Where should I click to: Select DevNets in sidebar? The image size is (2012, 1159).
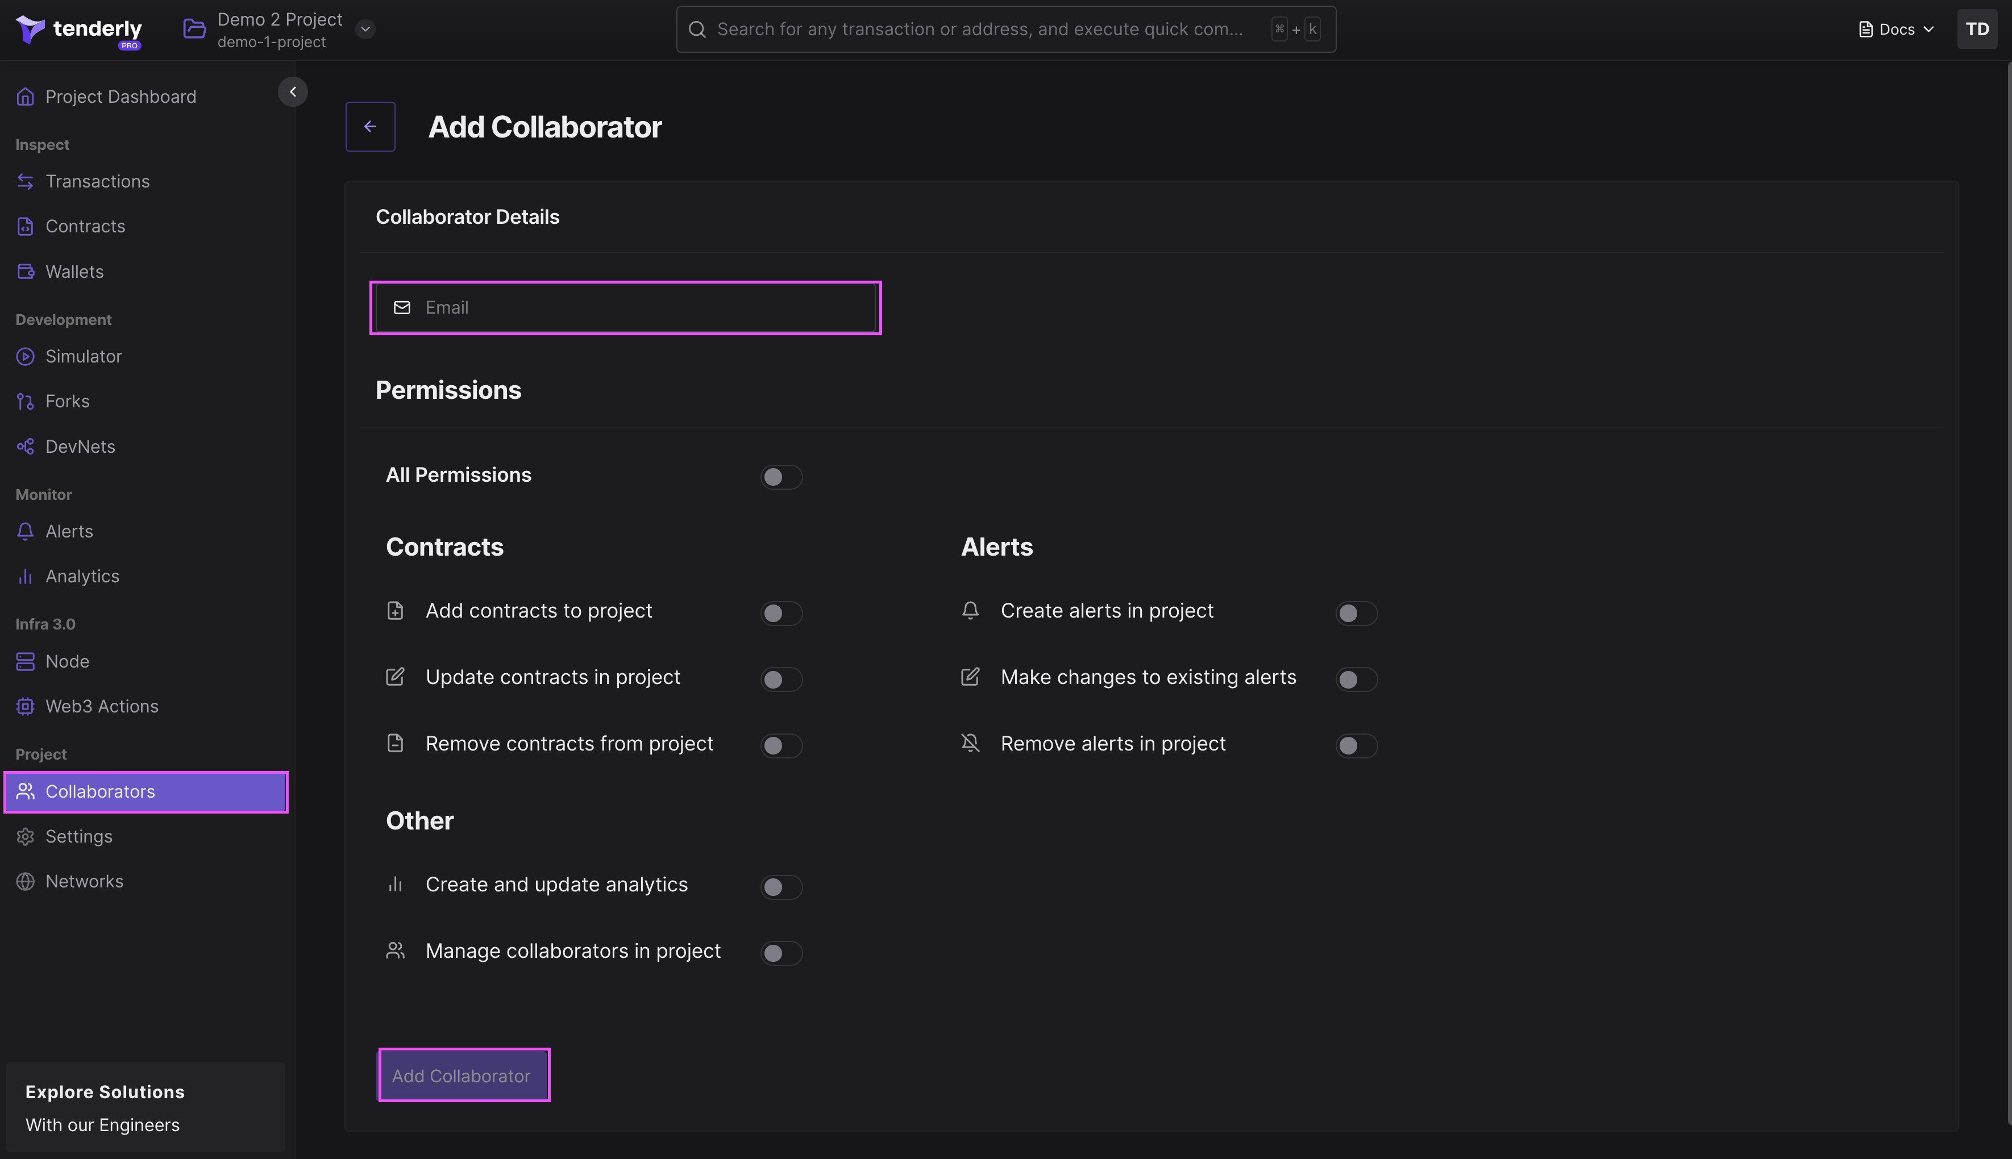coord(147,447)
